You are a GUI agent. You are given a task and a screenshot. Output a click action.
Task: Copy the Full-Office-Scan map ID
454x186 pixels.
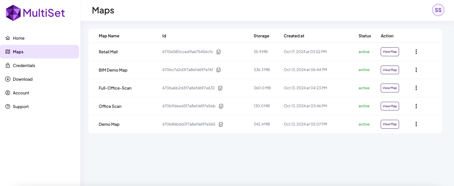220,88
